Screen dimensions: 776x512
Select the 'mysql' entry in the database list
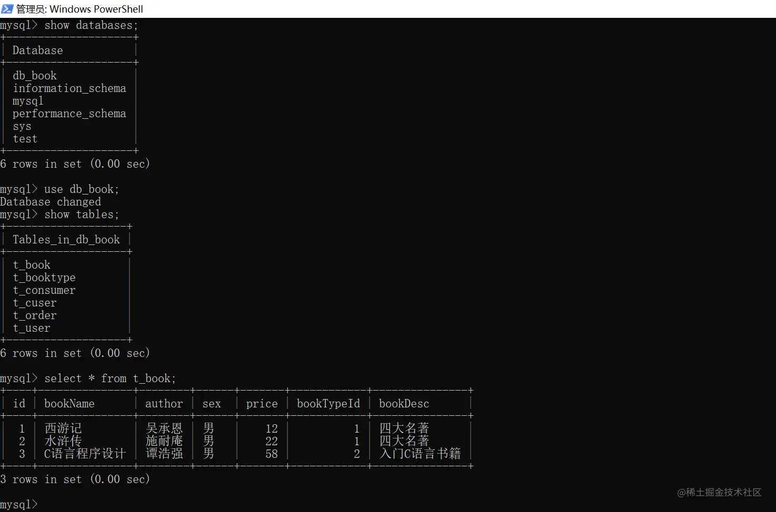(x=28, y=101)
